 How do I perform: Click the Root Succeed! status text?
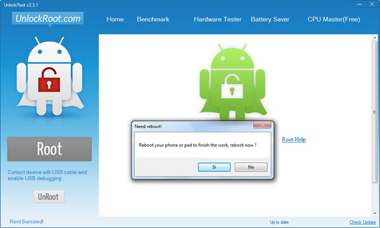click(x=27, y=222)
